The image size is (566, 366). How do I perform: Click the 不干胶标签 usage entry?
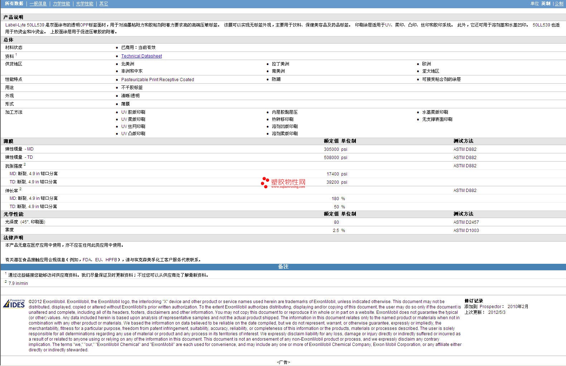[132, 88]
